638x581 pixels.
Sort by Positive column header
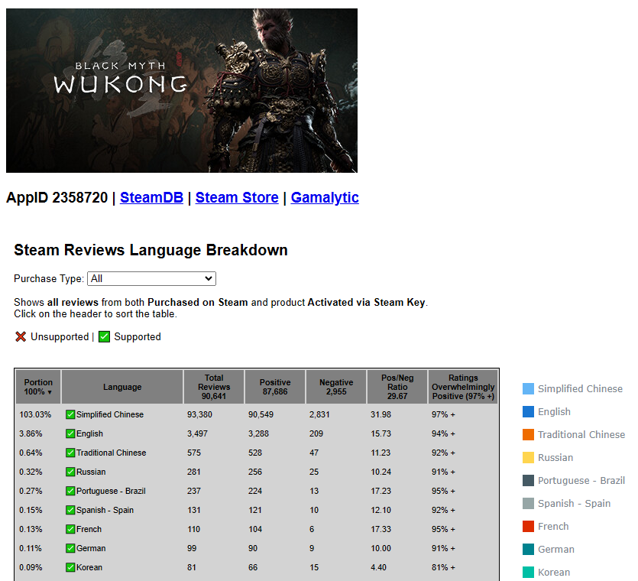[275, 387]
